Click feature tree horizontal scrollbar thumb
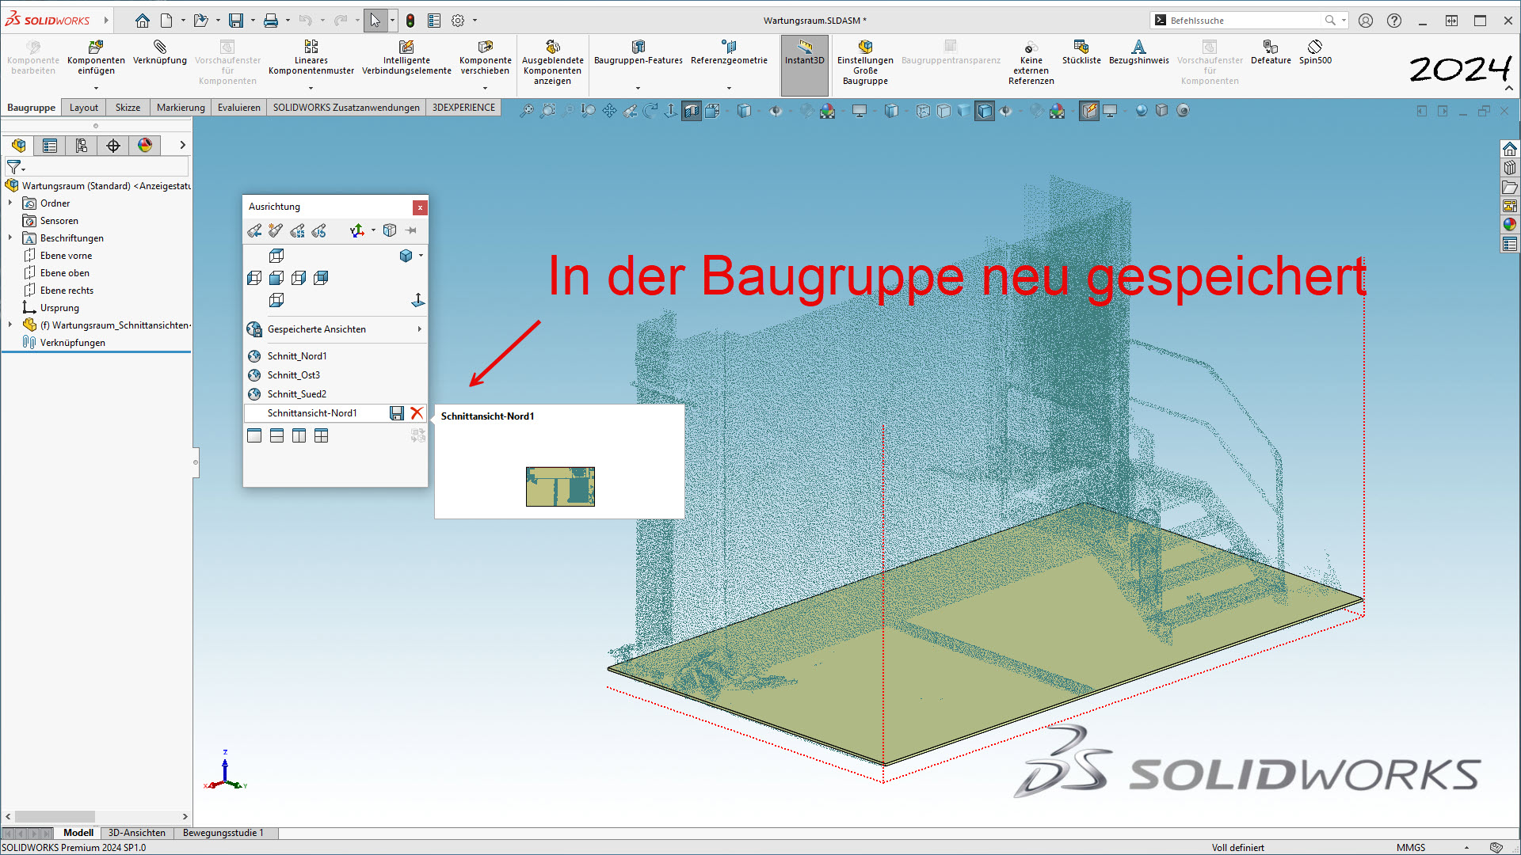 [55, 816]
